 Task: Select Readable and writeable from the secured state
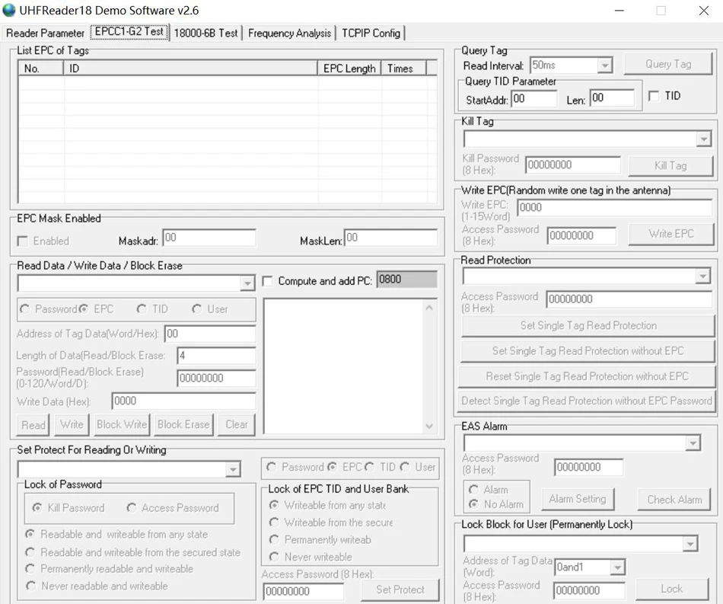[x=30, y=552]
